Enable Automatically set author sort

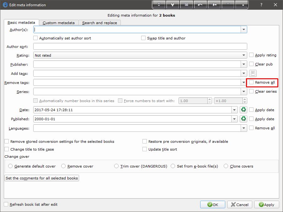click(35, 38)
